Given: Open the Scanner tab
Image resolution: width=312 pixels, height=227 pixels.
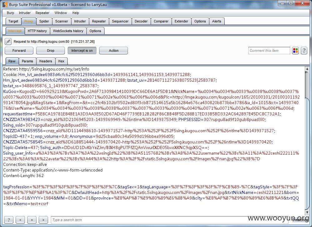Looking at the screenshot, I should tap(62, 21).
